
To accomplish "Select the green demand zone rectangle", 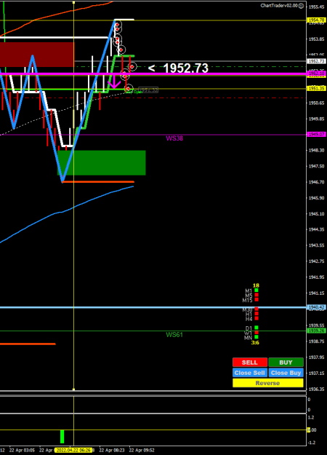I will pos(102,163).
